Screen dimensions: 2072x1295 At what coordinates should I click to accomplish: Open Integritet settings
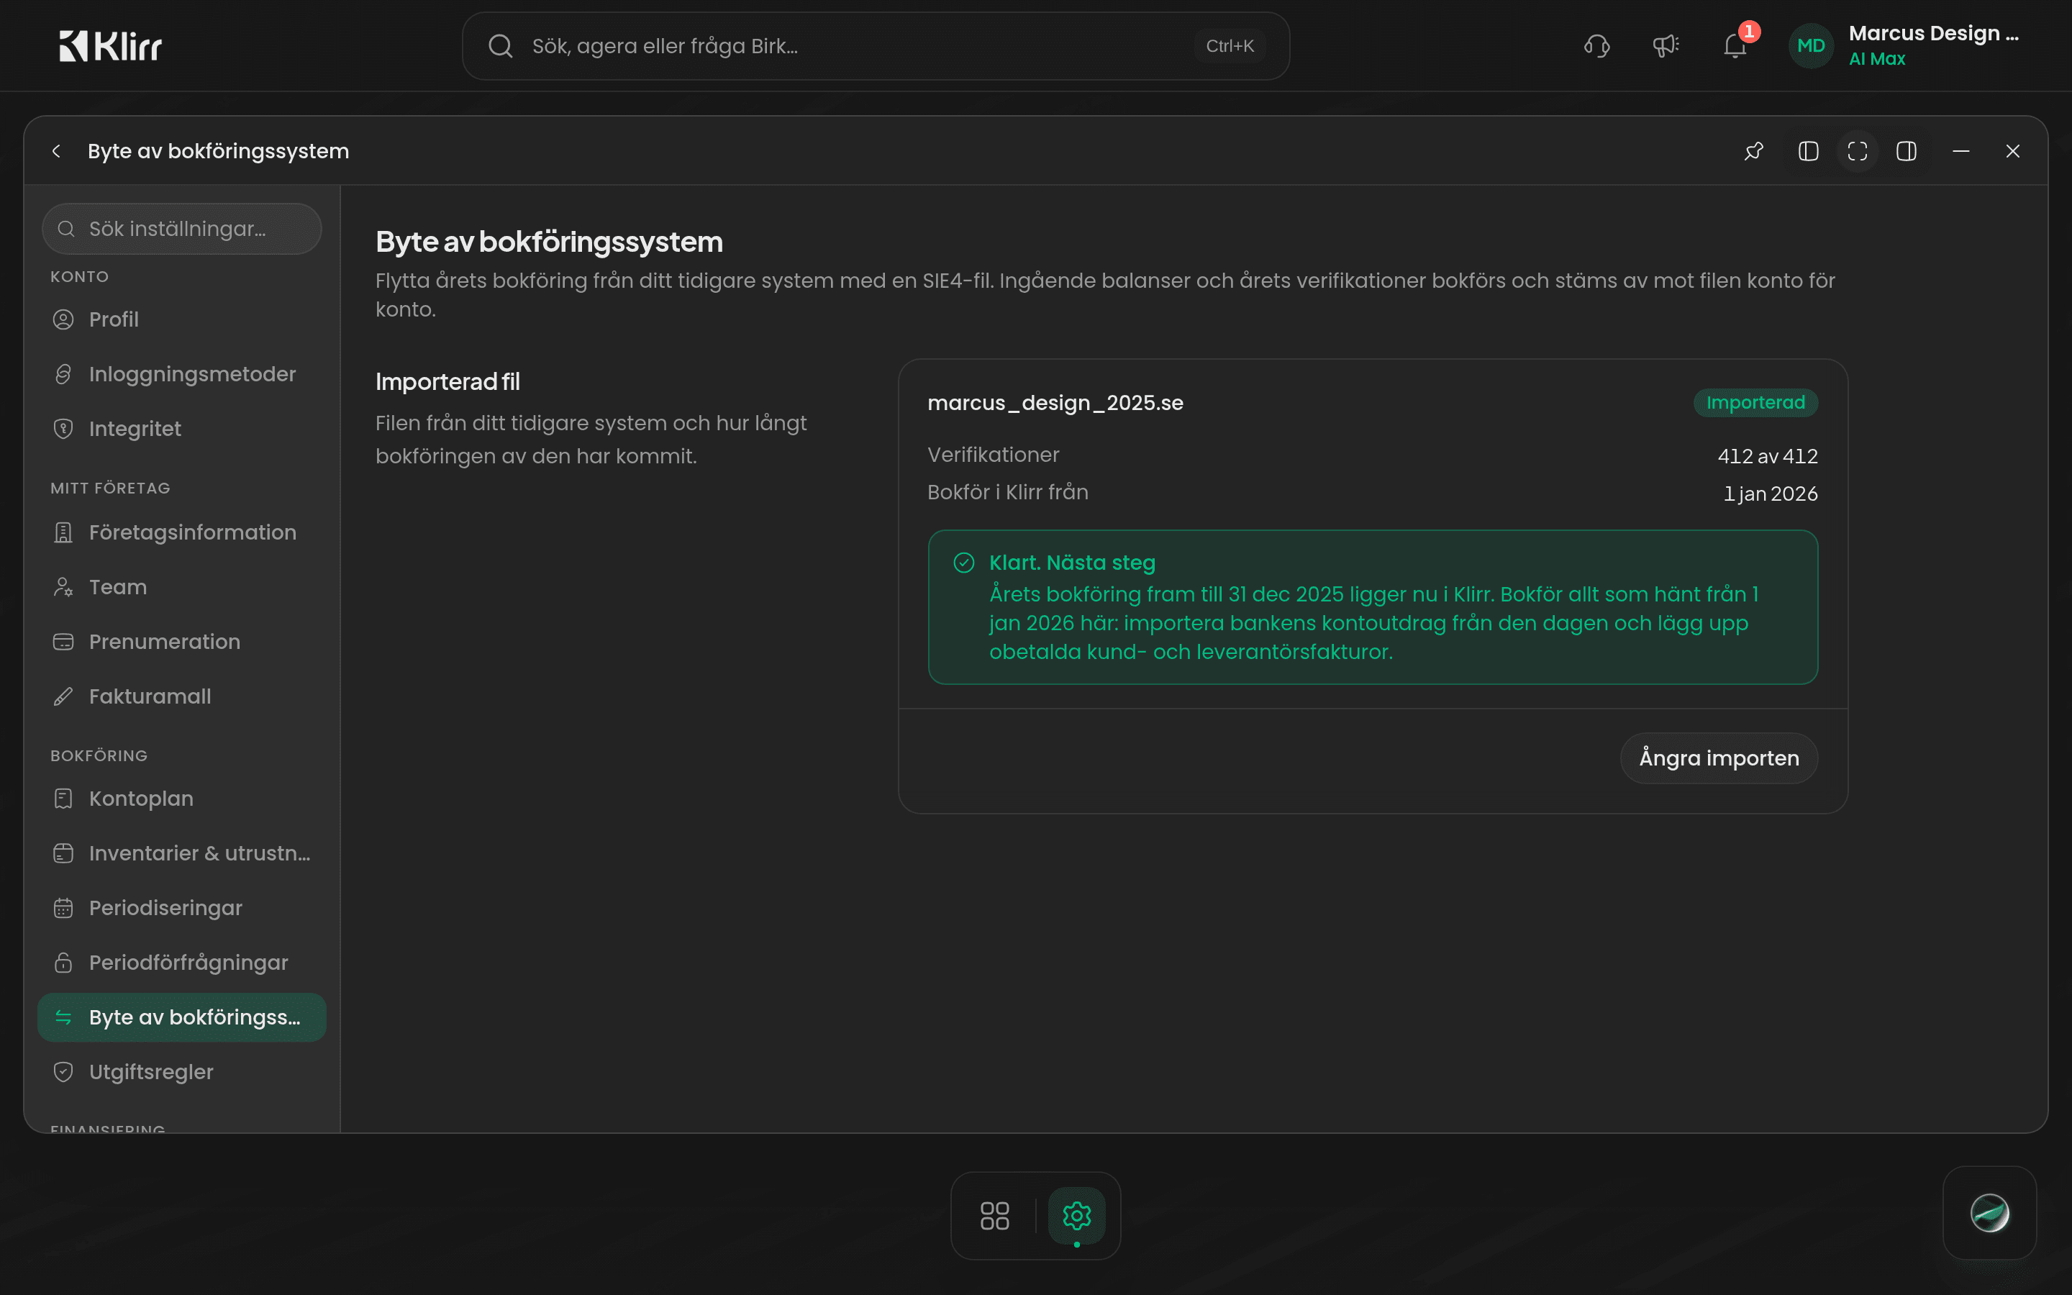point(181,429)
